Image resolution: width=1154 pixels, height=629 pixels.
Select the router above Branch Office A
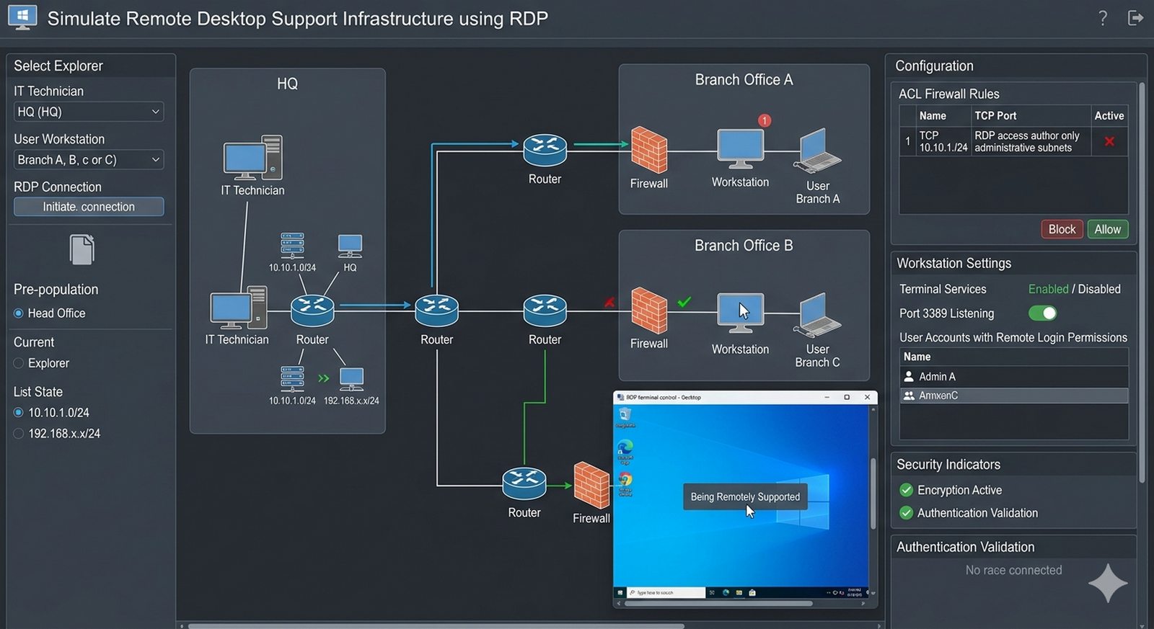click(x=545, y=149)
